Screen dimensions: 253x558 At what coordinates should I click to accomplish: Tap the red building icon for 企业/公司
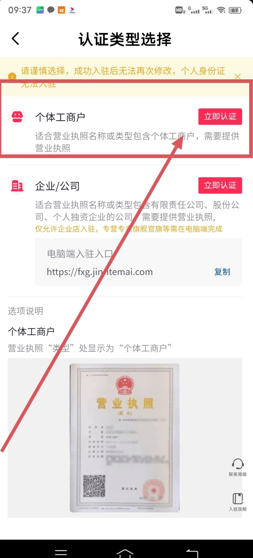pos(17,186)
